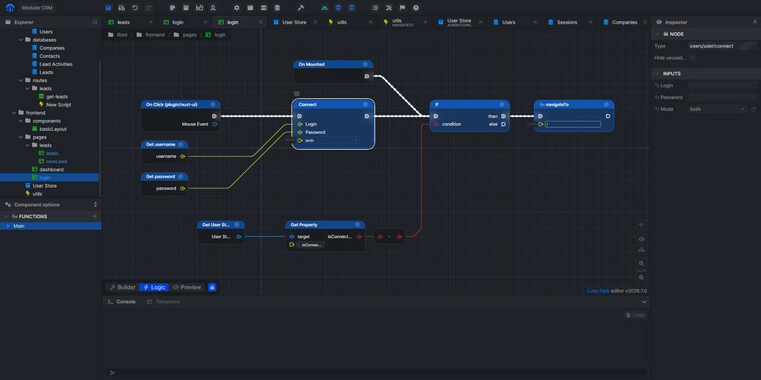This screenshot has width=761, height=380.
Task: Open the theme palette icon
Action: [x=172, y=8]
